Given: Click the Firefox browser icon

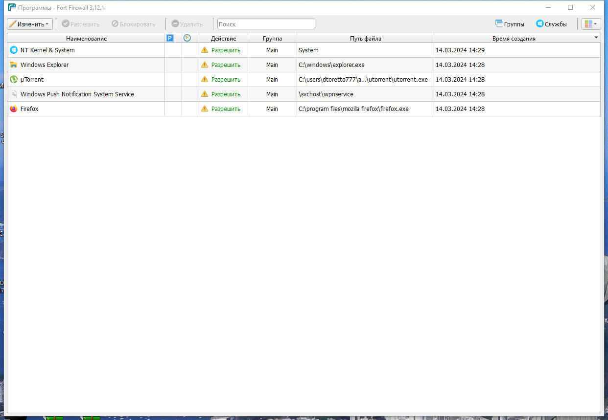Looking at the screenshot, I should [x=14, y=109].
